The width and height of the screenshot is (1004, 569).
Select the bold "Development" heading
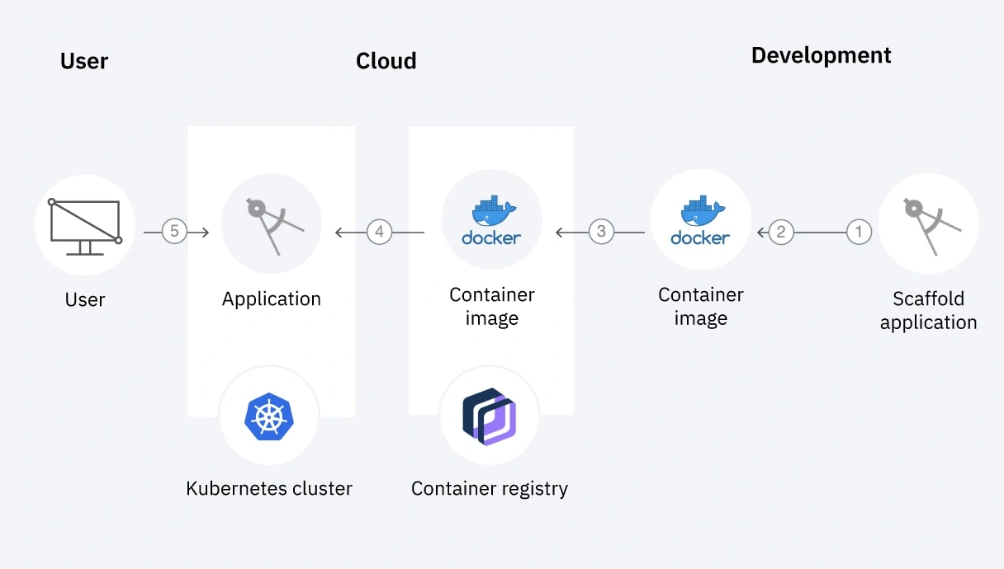pyautogui.click(x=821, y=55)
